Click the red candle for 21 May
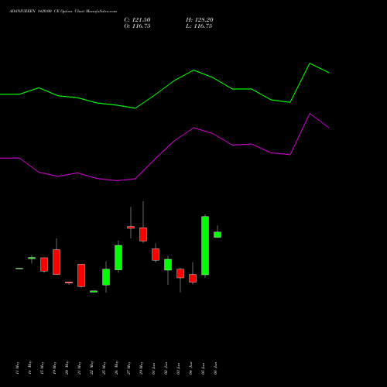This screenshot has width=387, height=387. pos(81,276)
